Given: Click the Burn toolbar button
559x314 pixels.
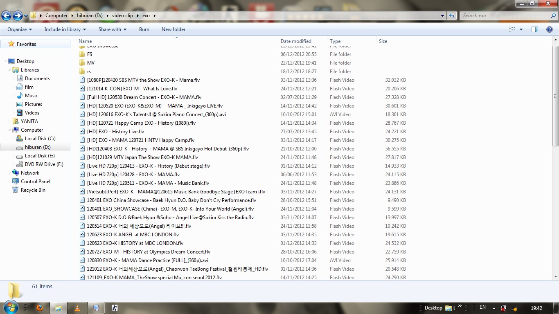Looking at the screenshot, I should (x=144, y=29).
